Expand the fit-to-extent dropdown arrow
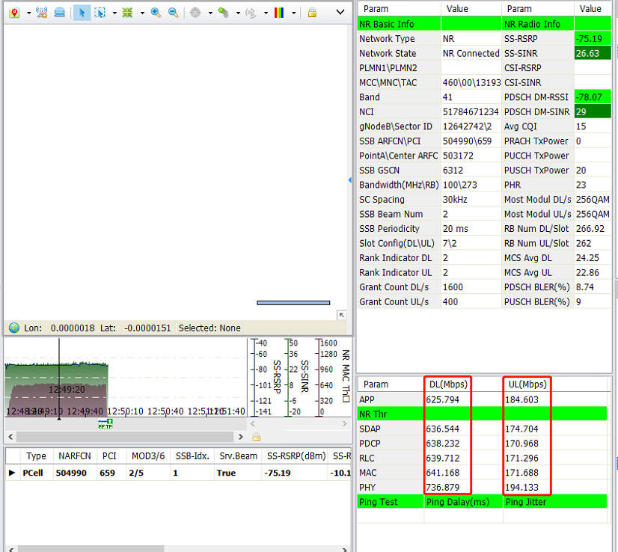618x552 pixels. point(142,13)
